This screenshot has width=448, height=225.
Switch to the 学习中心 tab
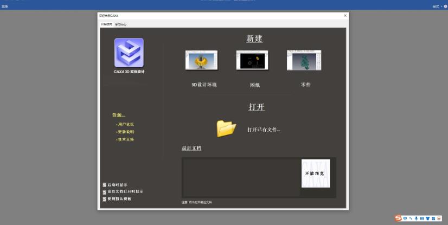[120, 24]
